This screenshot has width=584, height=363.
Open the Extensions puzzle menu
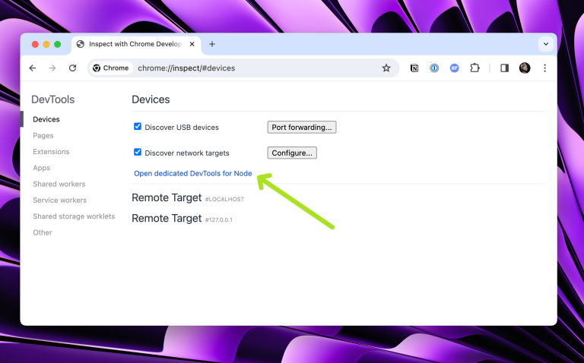(474, 68)
